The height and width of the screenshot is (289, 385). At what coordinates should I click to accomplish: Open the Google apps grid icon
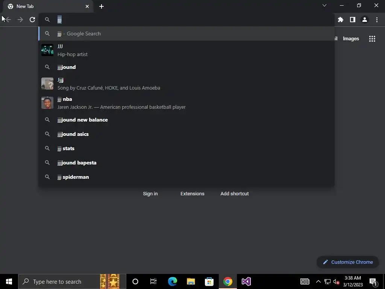click(x=372, y=39)
